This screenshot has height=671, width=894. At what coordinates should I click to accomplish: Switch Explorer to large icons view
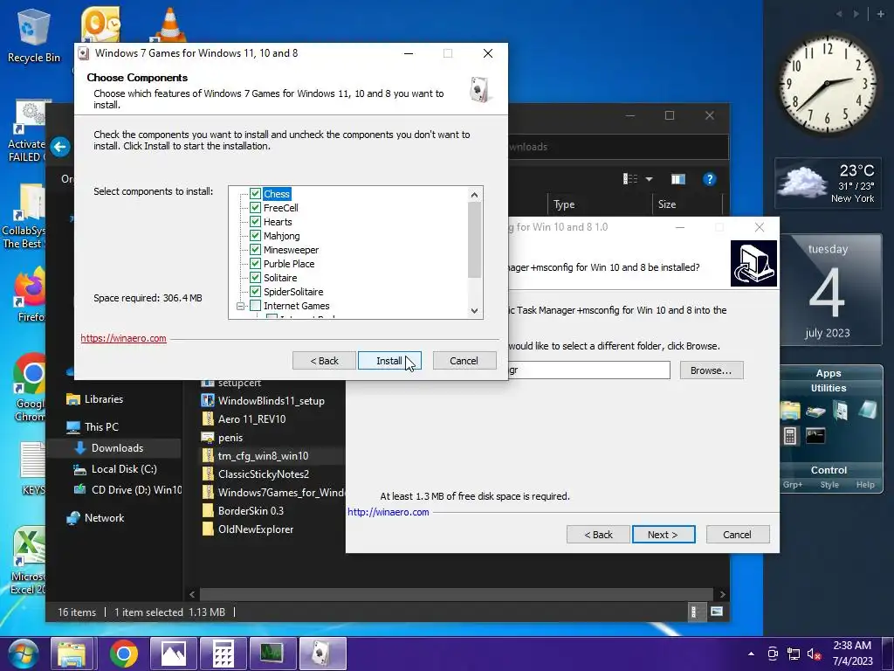click(717, 612)
